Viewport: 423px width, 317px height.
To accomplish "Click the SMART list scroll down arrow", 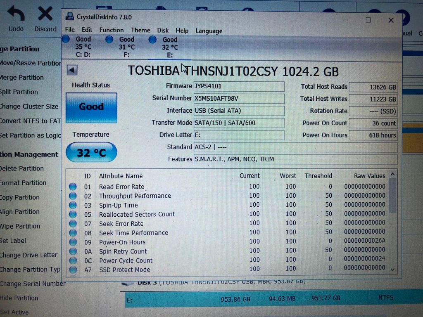I will point(393,269).
